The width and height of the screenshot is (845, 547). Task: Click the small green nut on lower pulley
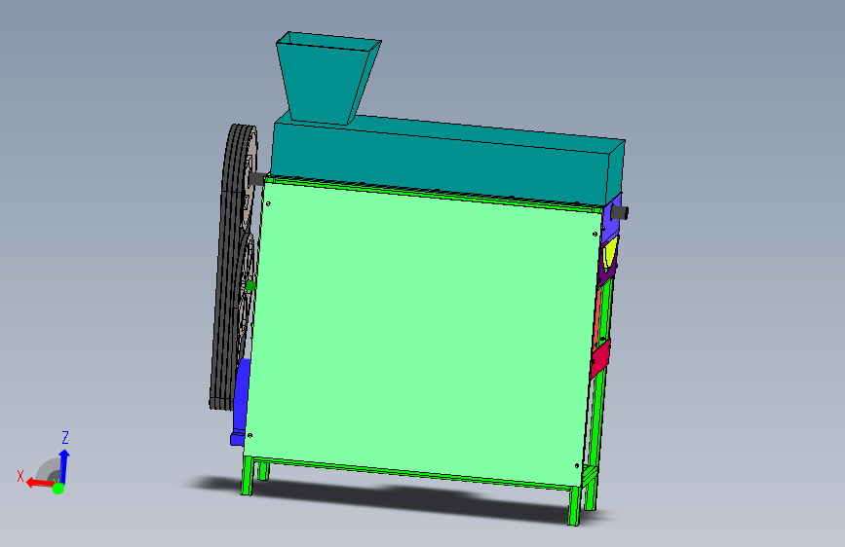[x=250, y=286]
